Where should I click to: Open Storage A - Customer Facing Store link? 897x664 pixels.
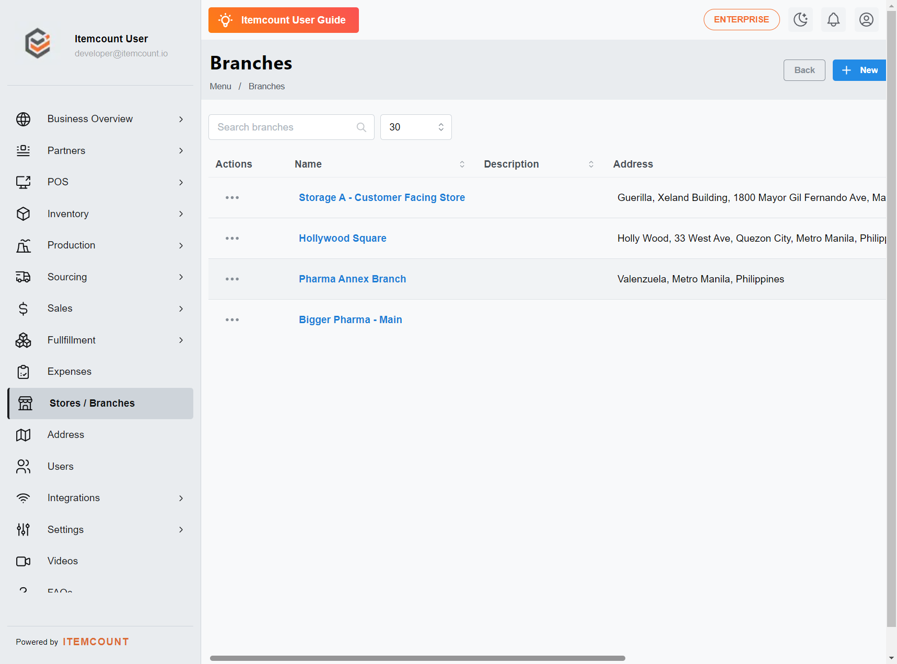pyautogui.click(x=382, y=198)
